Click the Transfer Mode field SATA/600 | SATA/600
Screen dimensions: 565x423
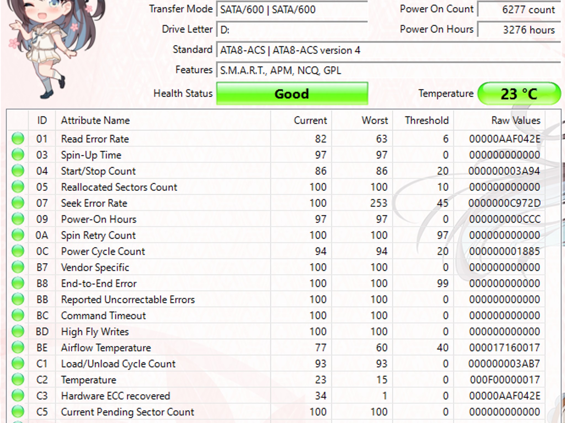292,10
